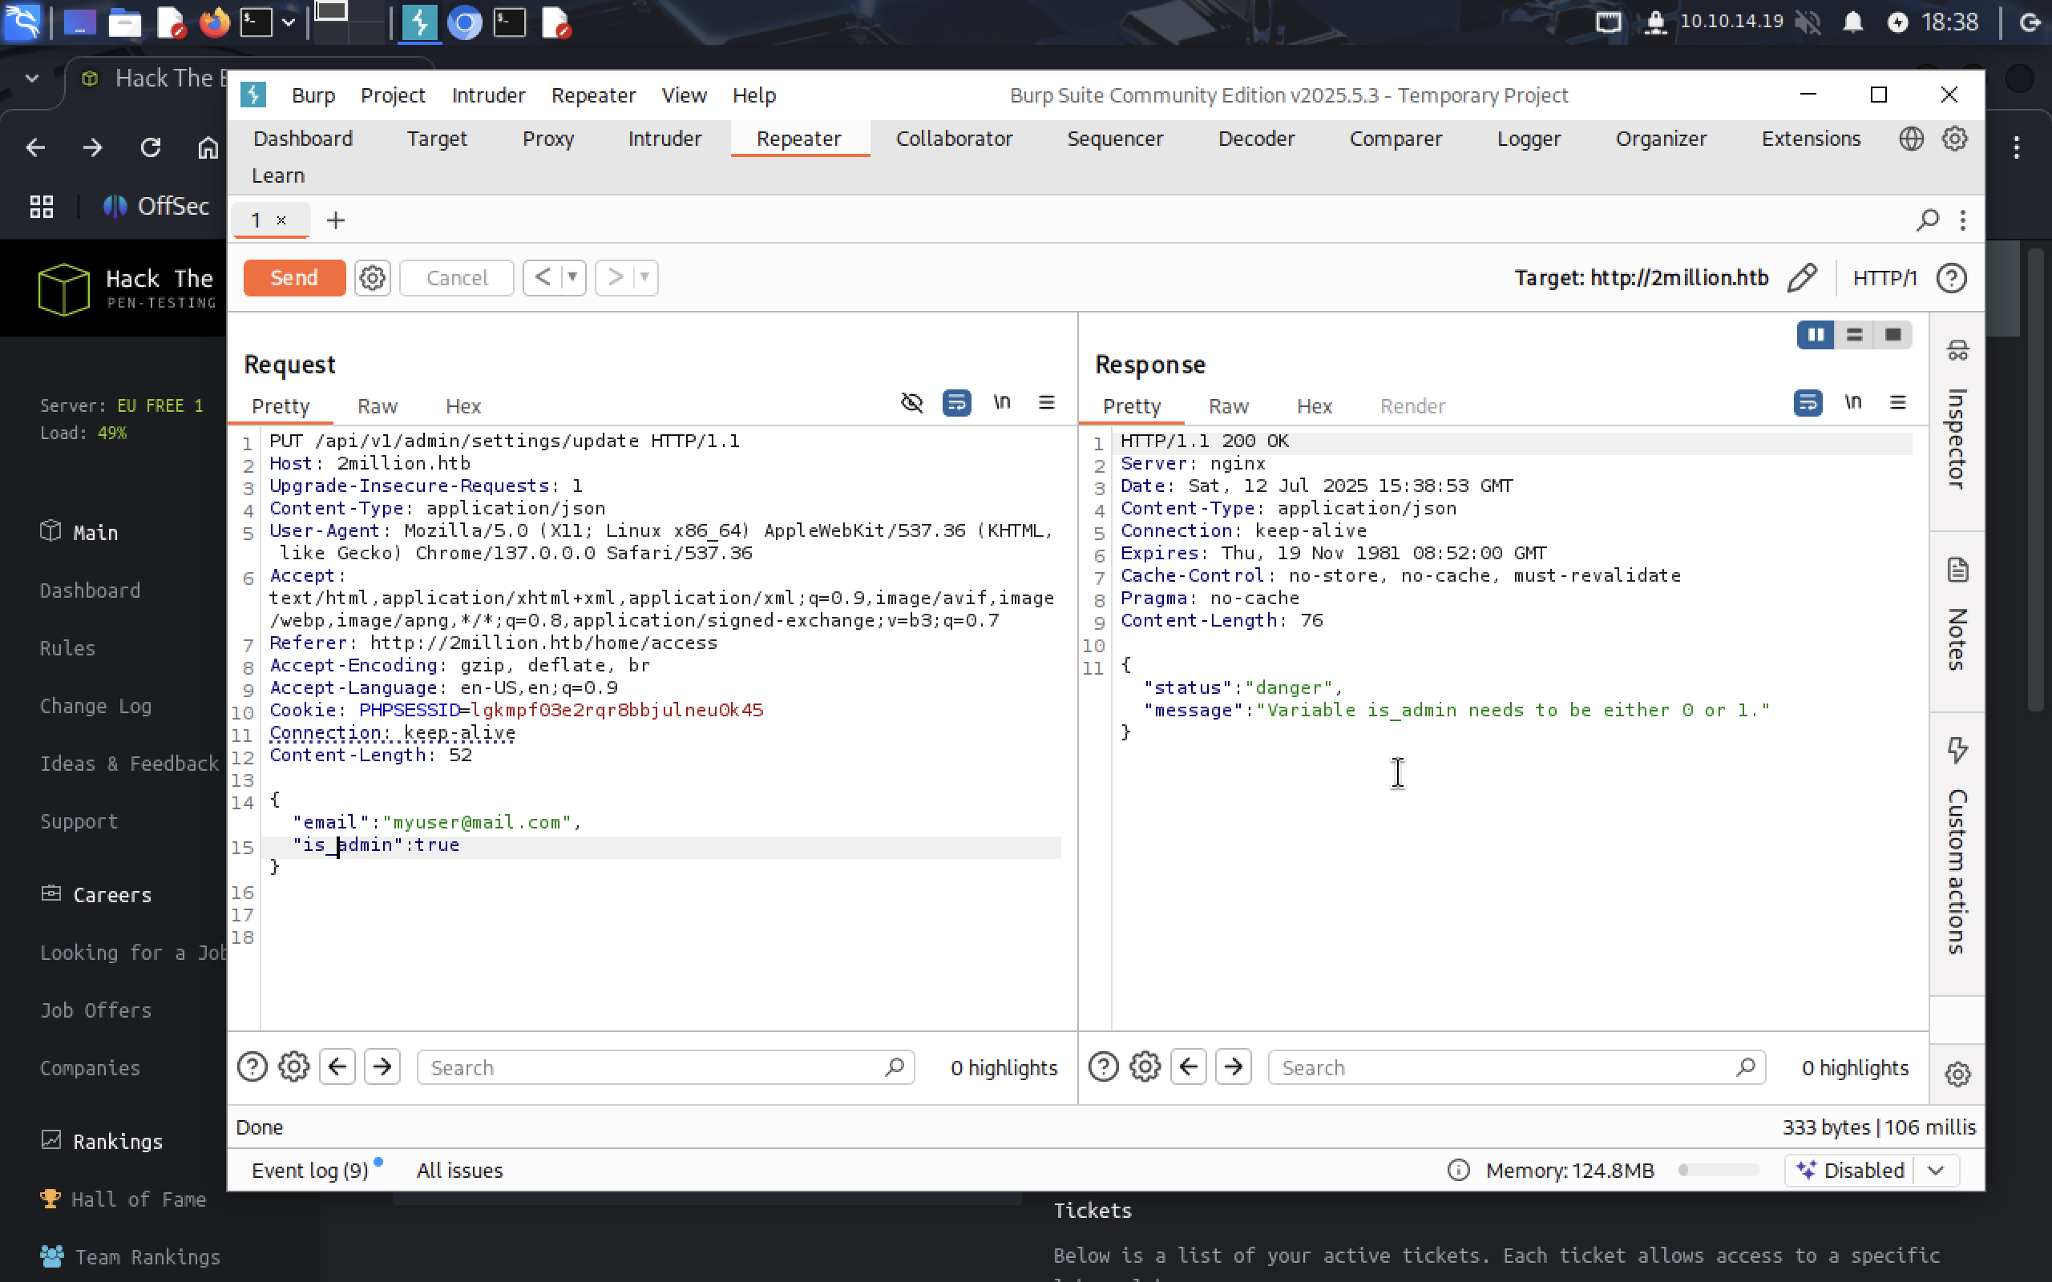The height and width of the screenshot is (1282, 2052).
Task: Switch Request view to Hex tab
Action: 463,406
